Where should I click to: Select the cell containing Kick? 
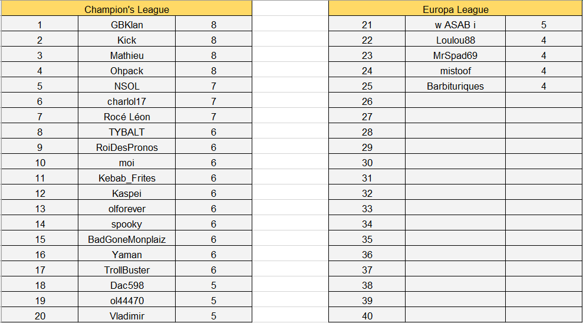127,40
